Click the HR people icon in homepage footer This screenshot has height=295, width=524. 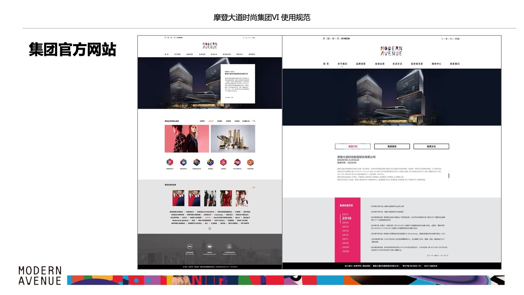coord(229,247)
